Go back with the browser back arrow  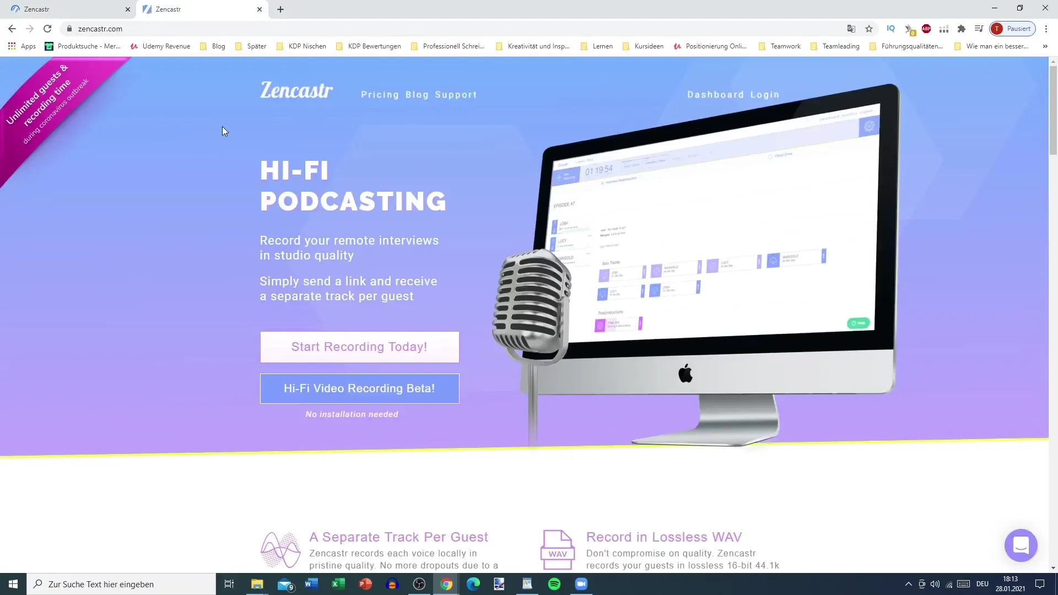12,29
